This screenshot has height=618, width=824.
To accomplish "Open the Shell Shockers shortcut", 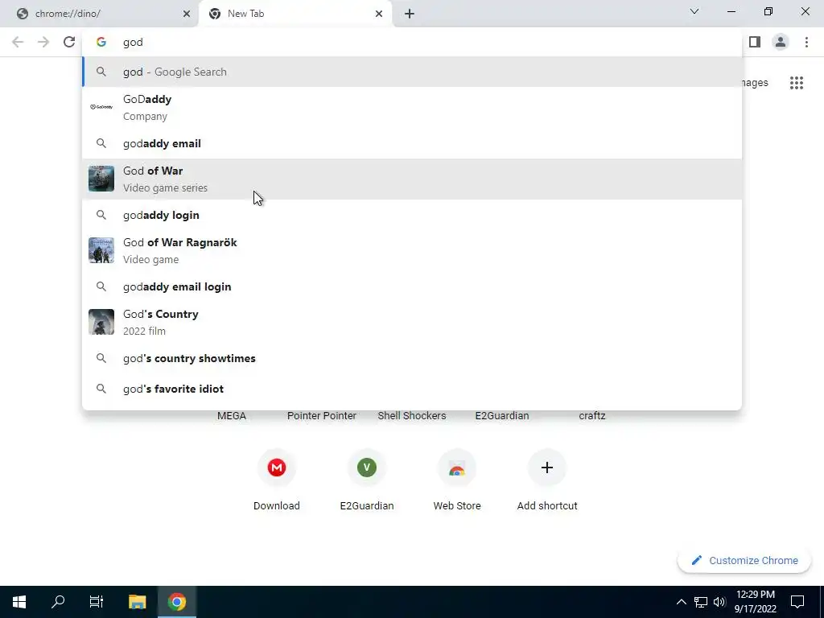I will [412, 416].
